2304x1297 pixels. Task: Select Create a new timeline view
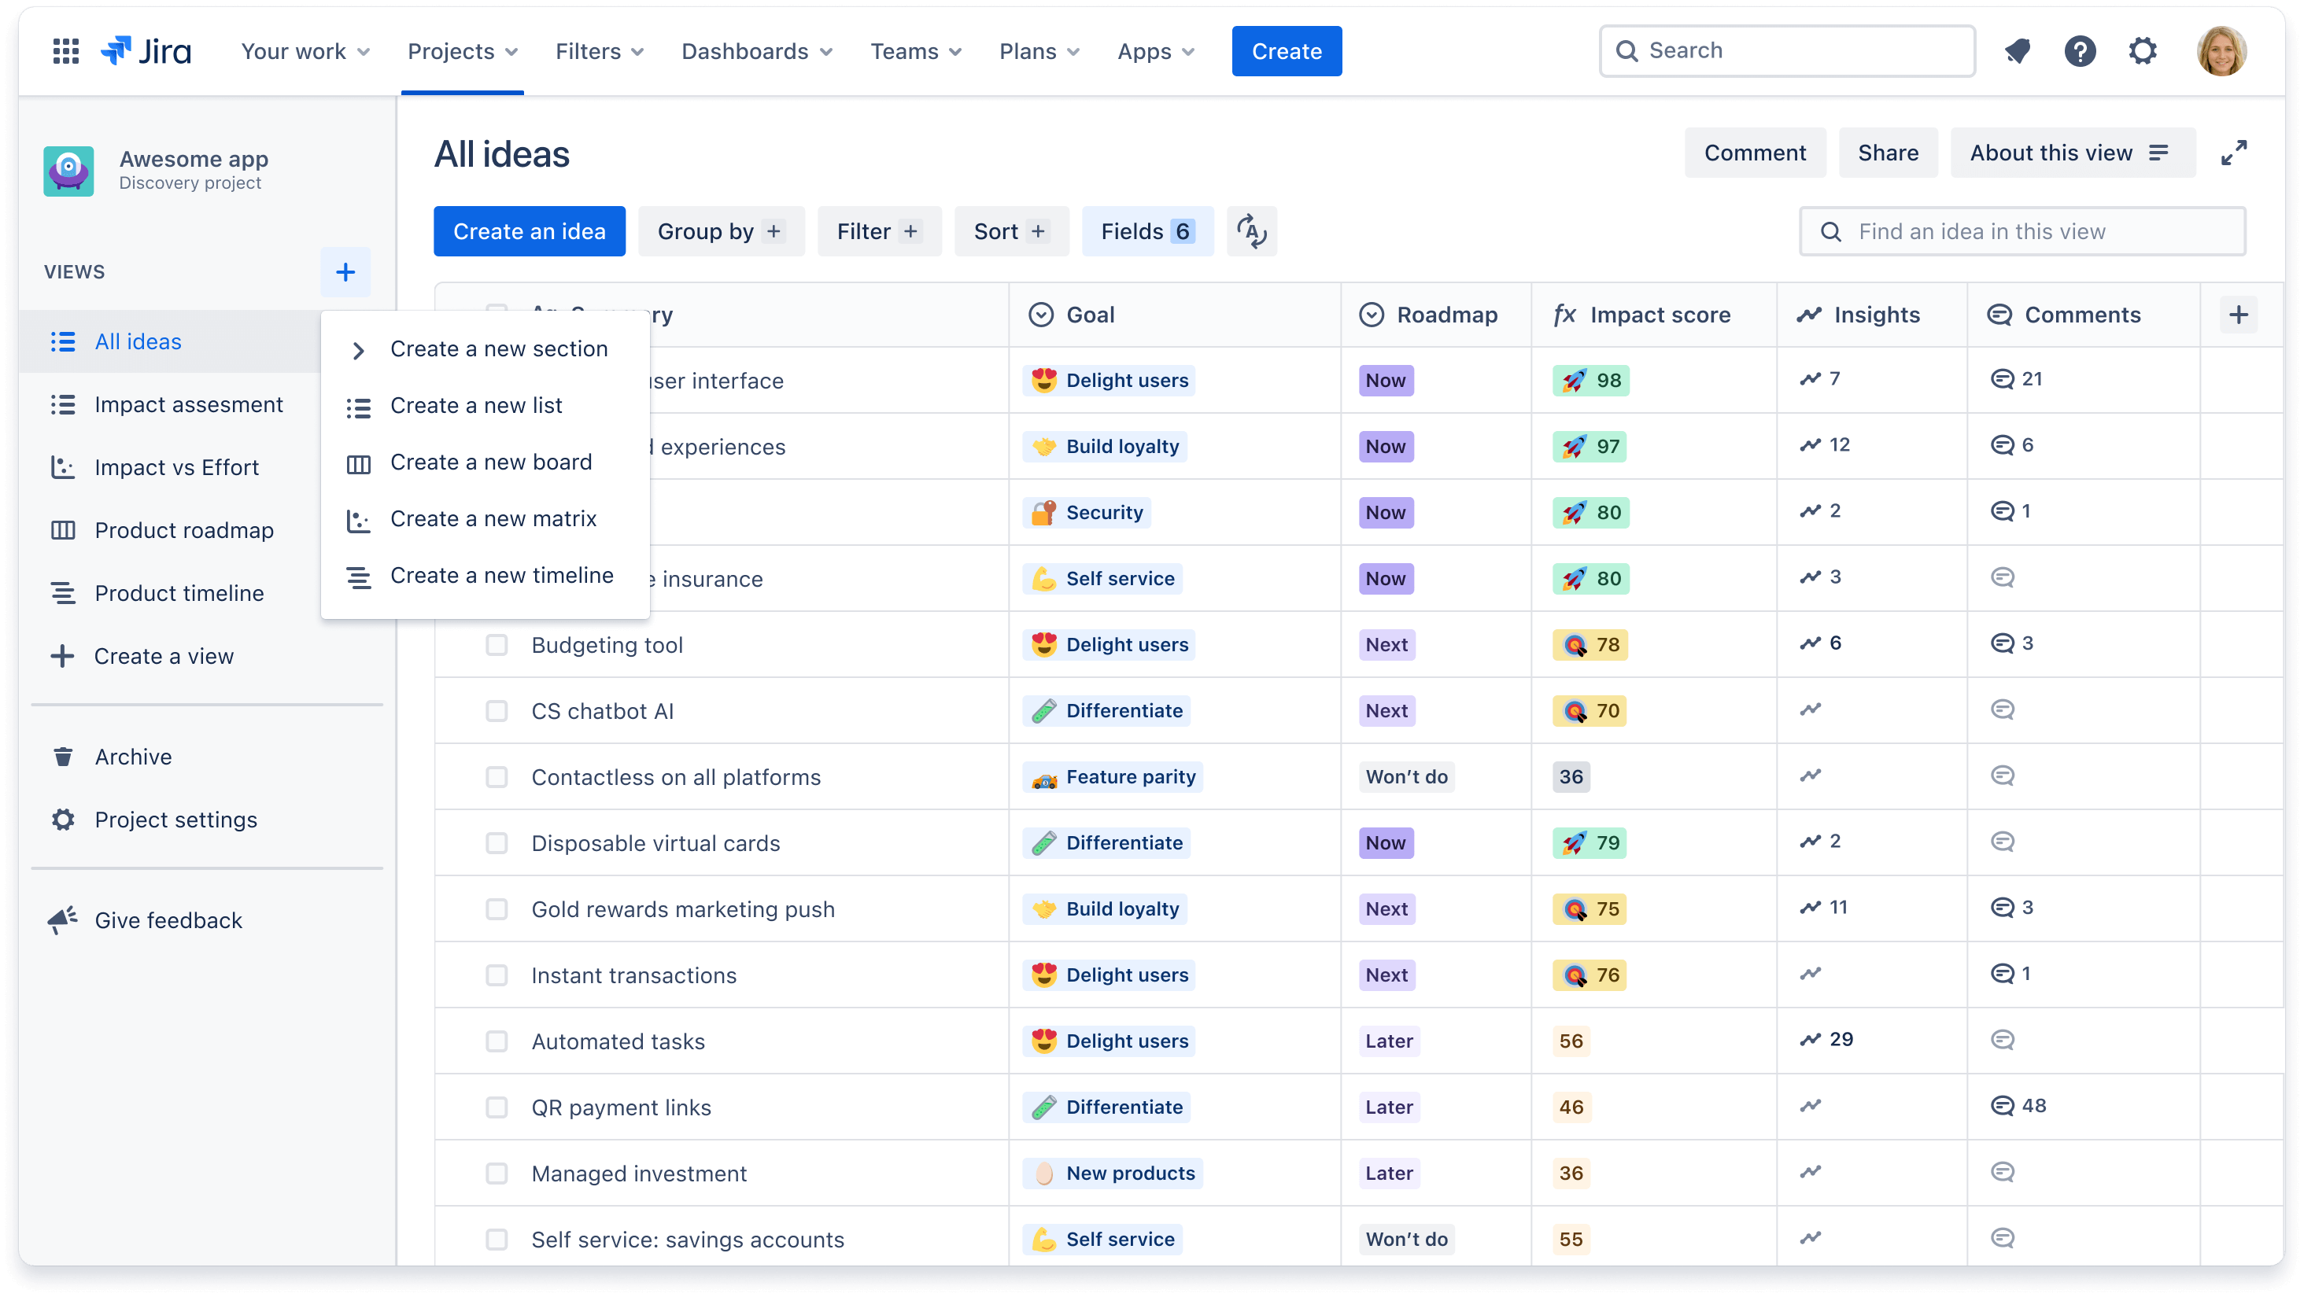click(x=501, y=574)
